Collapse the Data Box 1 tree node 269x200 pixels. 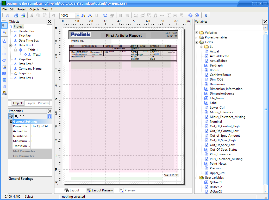click(10, 45)
